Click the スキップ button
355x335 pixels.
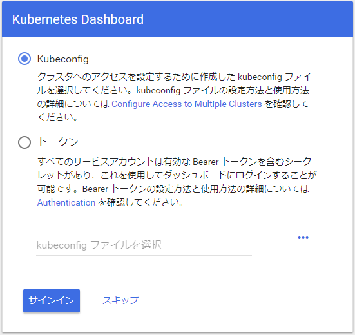120,300
